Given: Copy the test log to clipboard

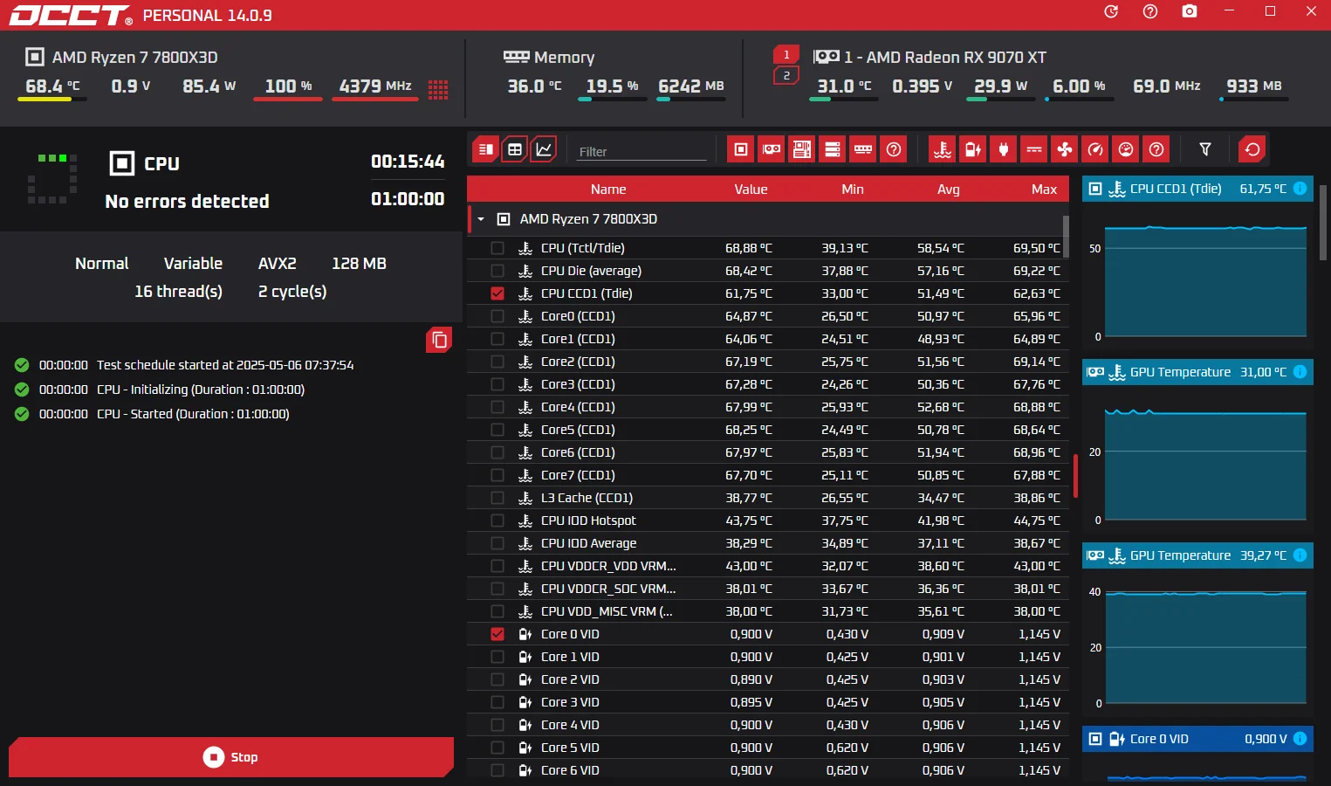Looking at the screenshot, I should click(439, 340).
